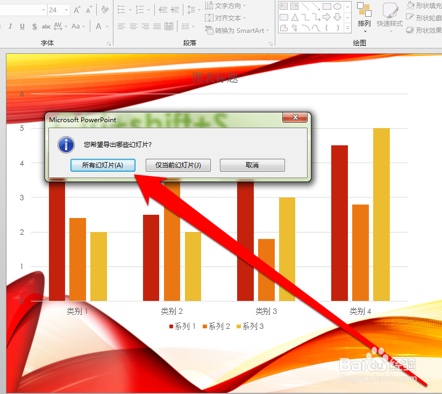The image size is (442, 394).
Task: Toggle Text Shadow formatting
Action: point(34,26)
